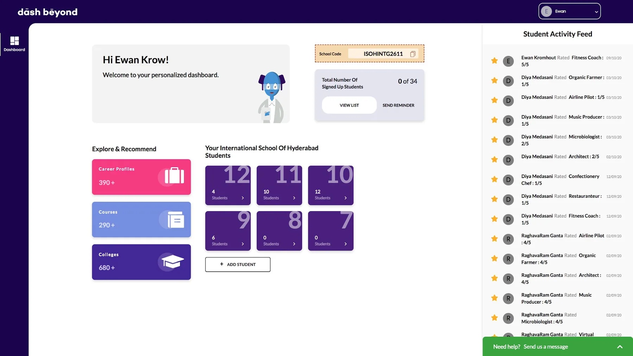Screen dimensions: 633x356
Task: Open the Courses 290+ card
Action: pyautogui.click(x=141, y=220)
